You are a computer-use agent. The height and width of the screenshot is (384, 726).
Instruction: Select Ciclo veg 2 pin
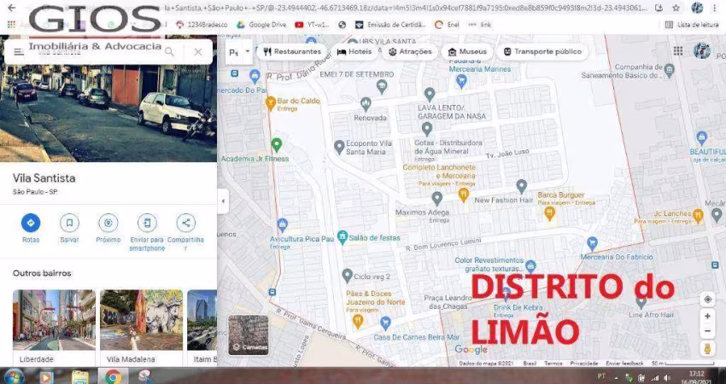[x=348, y=276]
